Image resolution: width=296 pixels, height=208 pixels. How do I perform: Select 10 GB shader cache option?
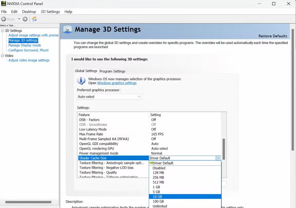point(157,196)
